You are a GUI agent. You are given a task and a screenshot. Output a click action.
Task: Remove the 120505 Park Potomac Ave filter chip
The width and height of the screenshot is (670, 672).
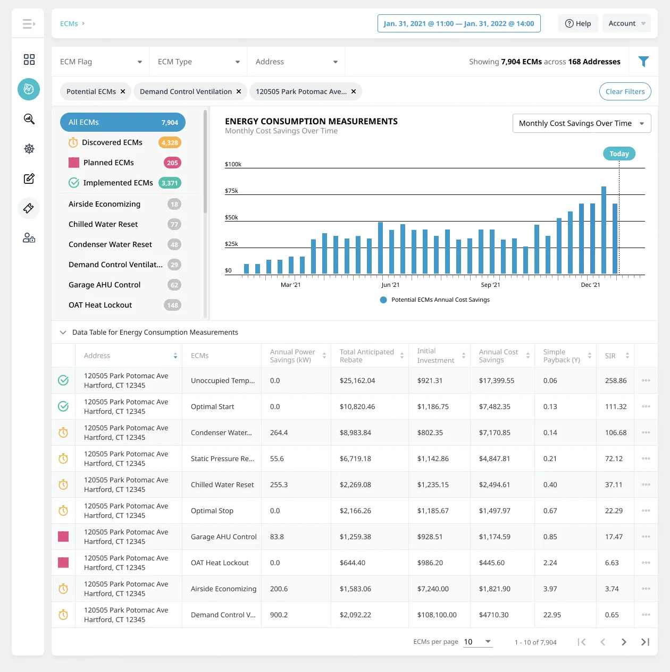pyautogui.click(x=354, y=91)
